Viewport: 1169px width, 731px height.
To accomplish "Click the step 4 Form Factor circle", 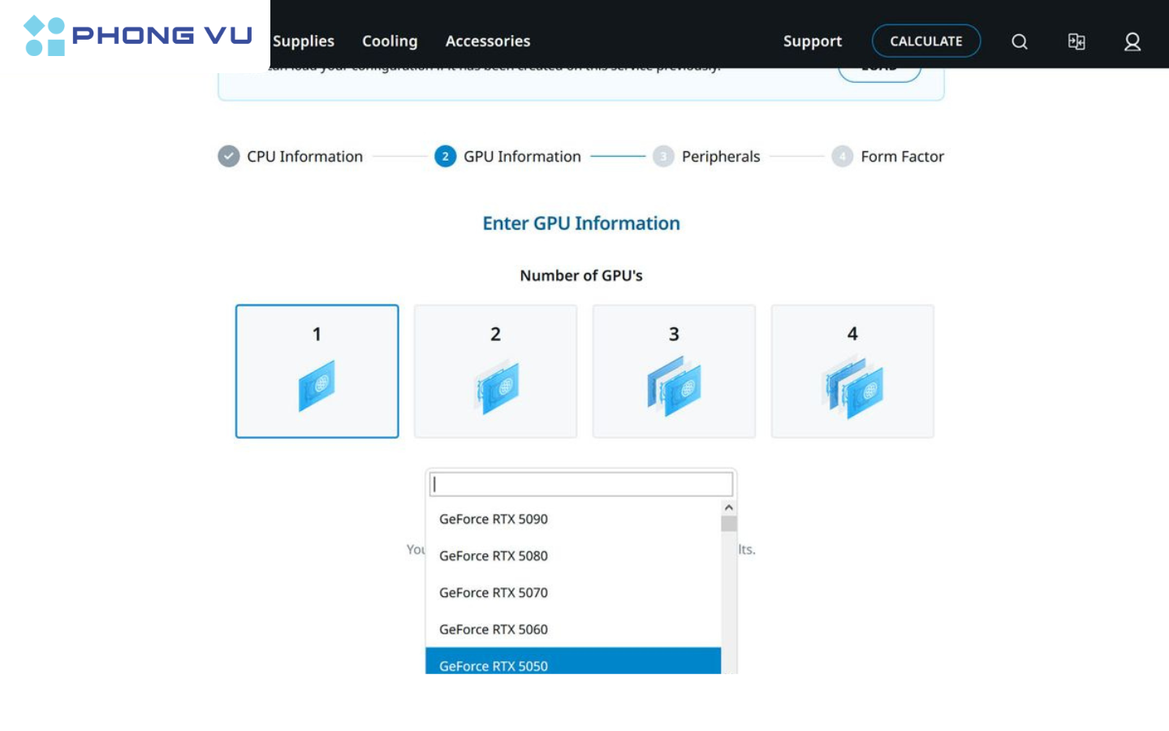I will (842, 156).
